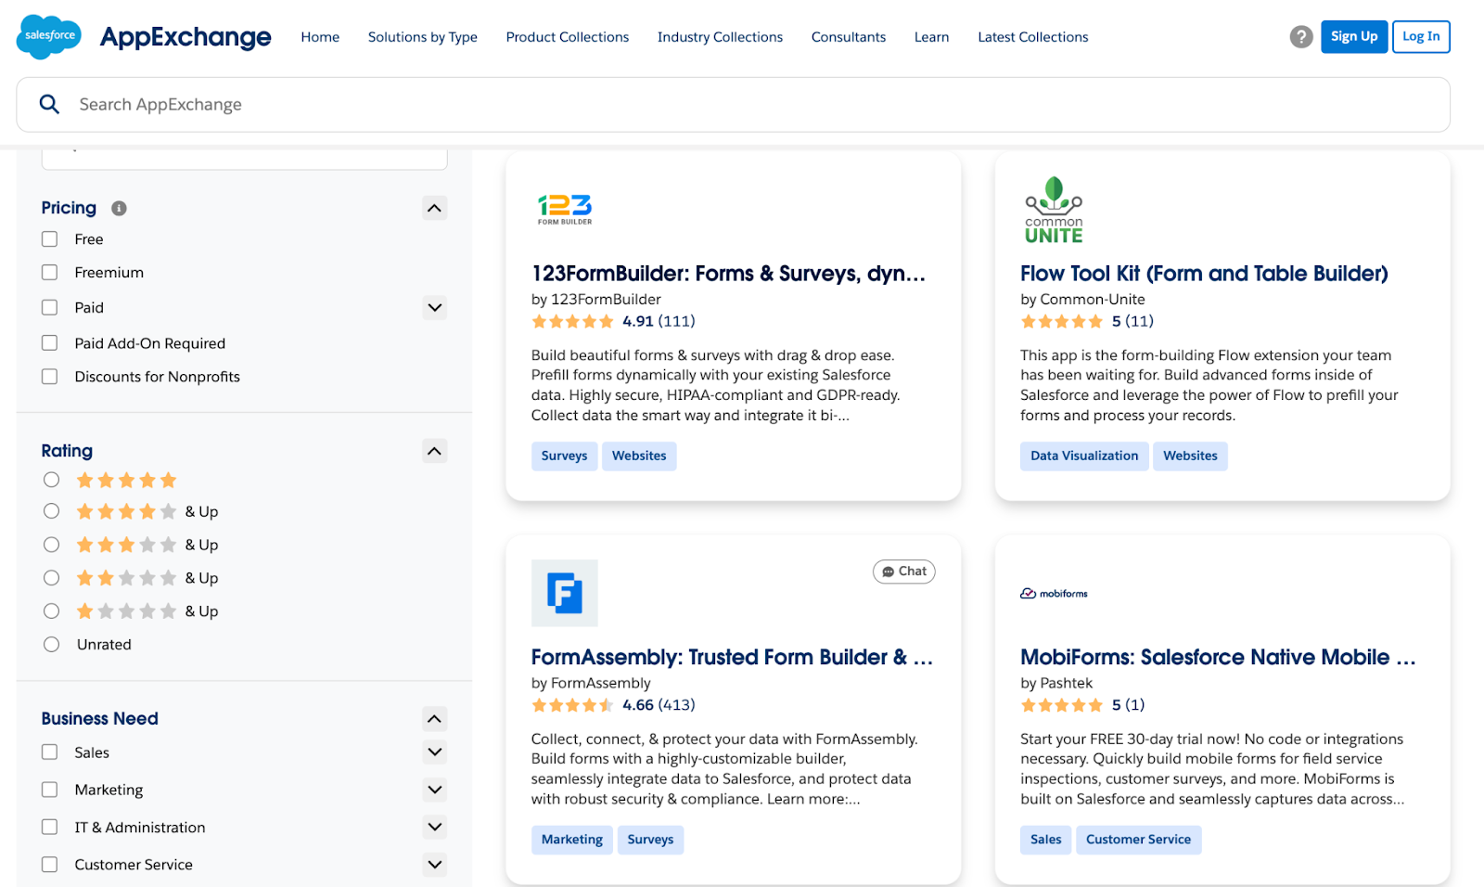The image size is (1484, 887).
Task: Click Sales tag on MobiForms card
Action: point(1046,840)
